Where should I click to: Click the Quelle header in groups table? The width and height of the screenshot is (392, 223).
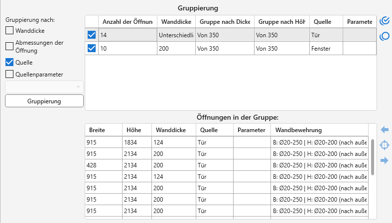pos(326,22)
